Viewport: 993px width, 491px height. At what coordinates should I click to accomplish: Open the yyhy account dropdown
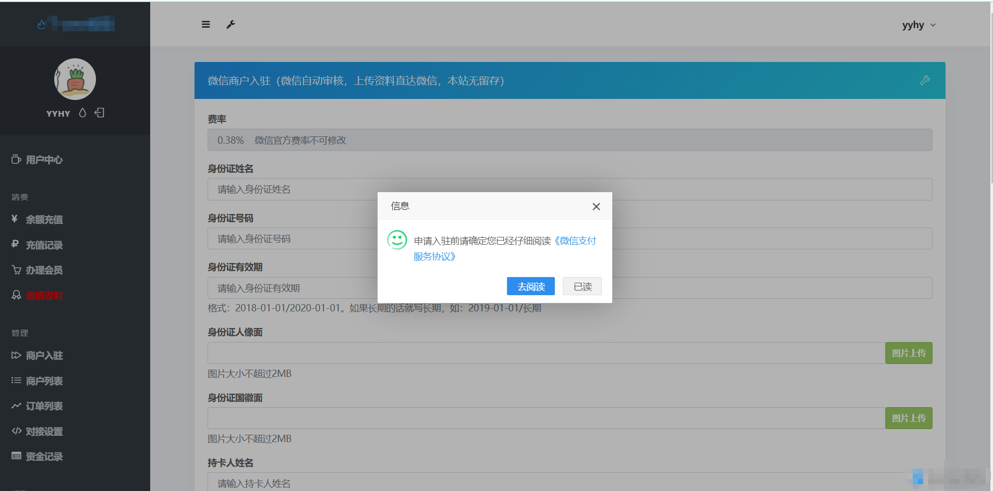click(918, 25)
